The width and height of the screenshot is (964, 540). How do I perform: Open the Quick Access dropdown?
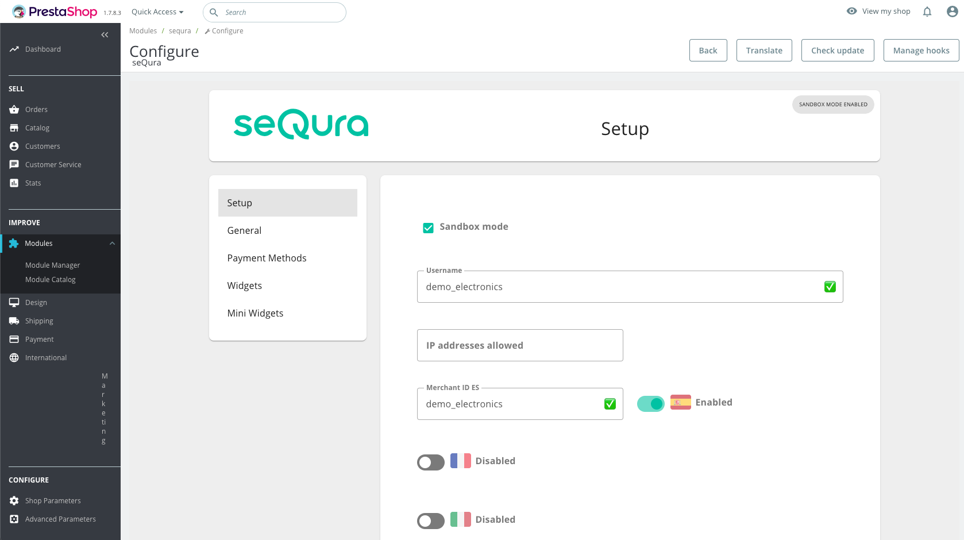pos(157,12)
